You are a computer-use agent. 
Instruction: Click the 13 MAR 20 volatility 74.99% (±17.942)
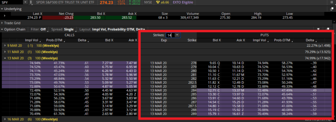pos(317,58)
